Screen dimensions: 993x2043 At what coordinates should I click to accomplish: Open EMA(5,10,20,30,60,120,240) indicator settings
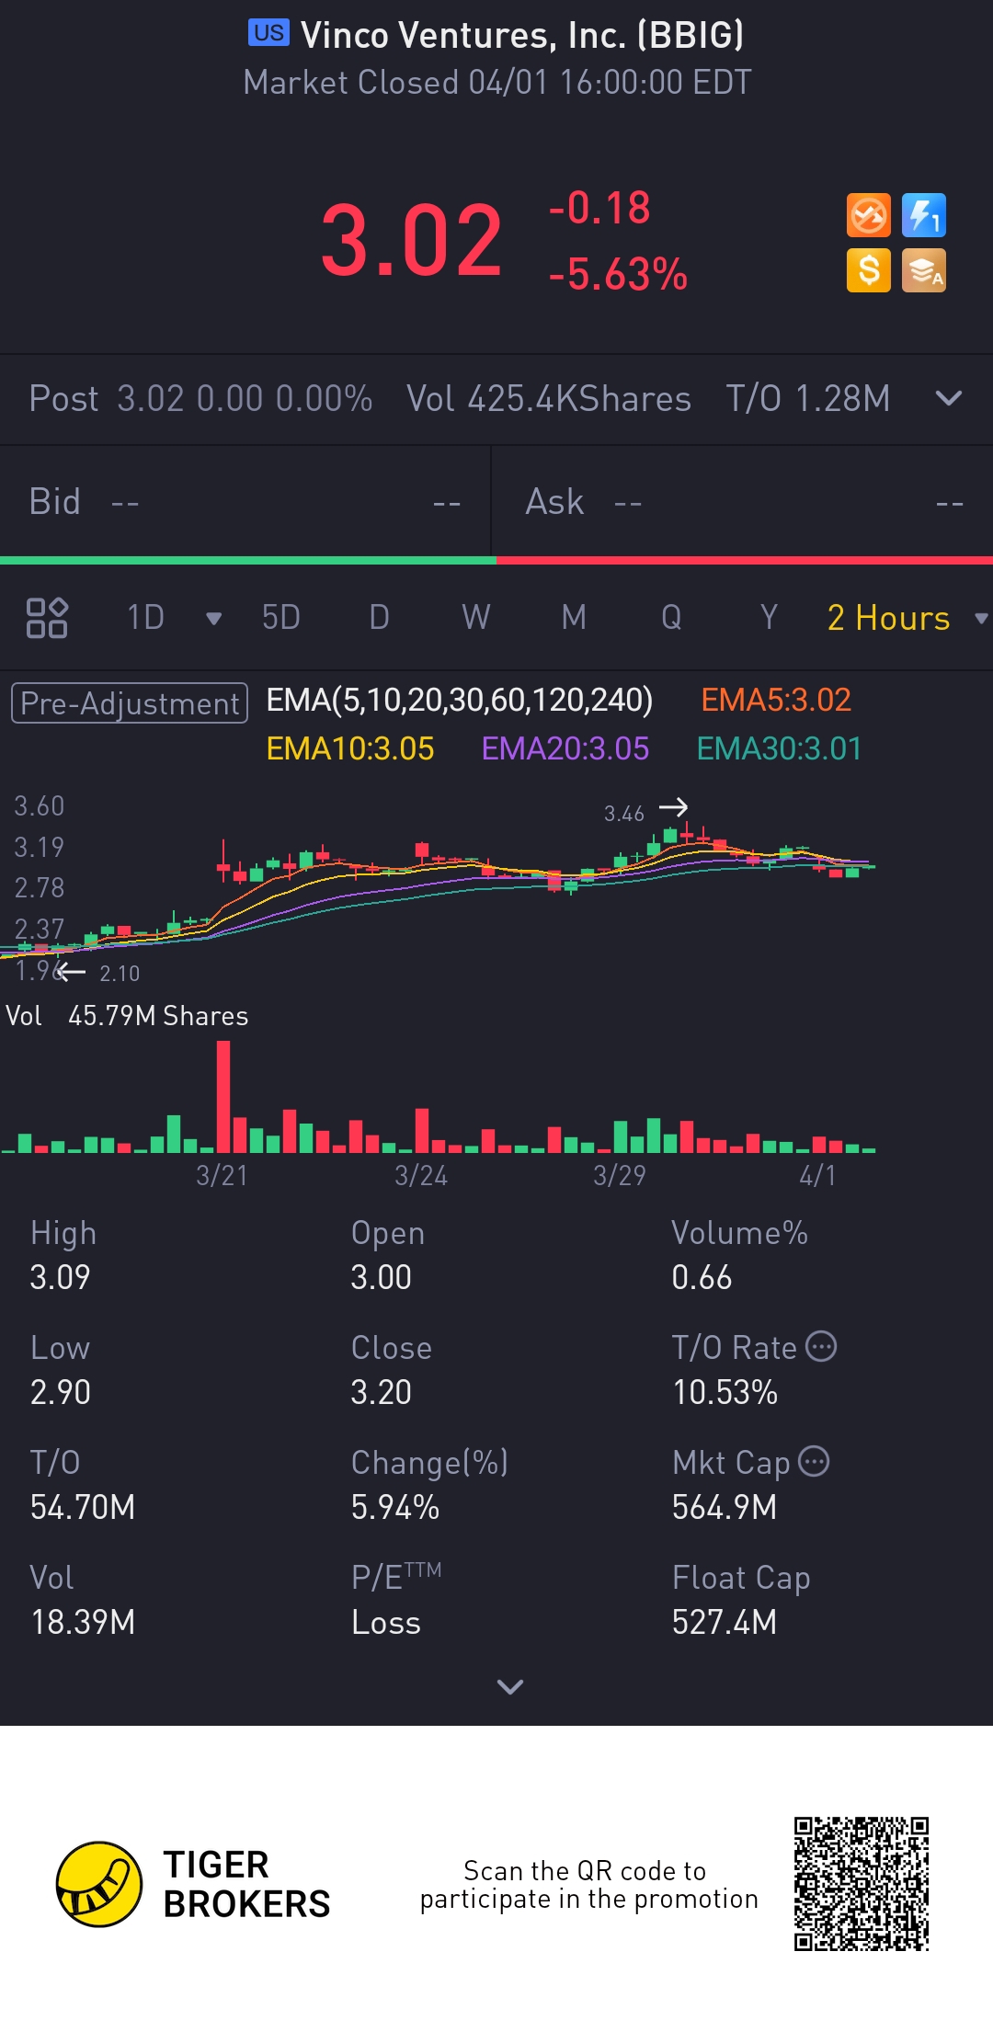(x=460, y=701)
